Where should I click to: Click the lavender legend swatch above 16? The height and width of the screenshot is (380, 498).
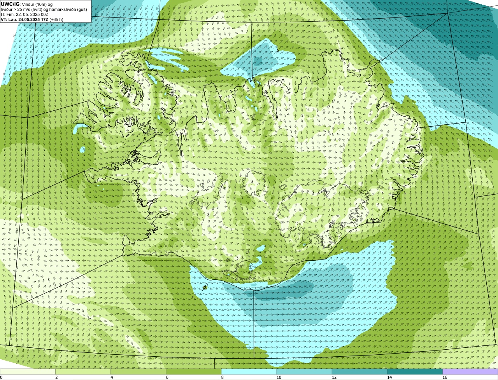click(x=470, y=371)
